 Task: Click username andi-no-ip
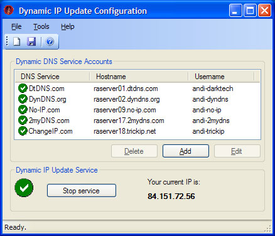(207, 110)
